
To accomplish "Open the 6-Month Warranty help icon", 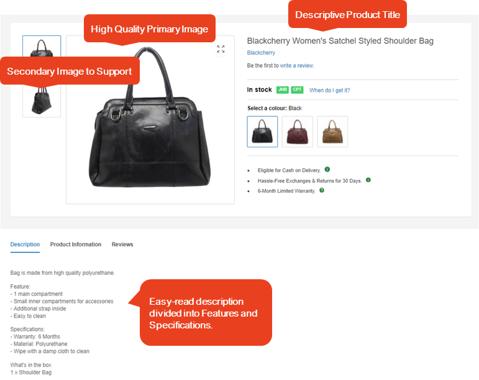I will point(322,190).
